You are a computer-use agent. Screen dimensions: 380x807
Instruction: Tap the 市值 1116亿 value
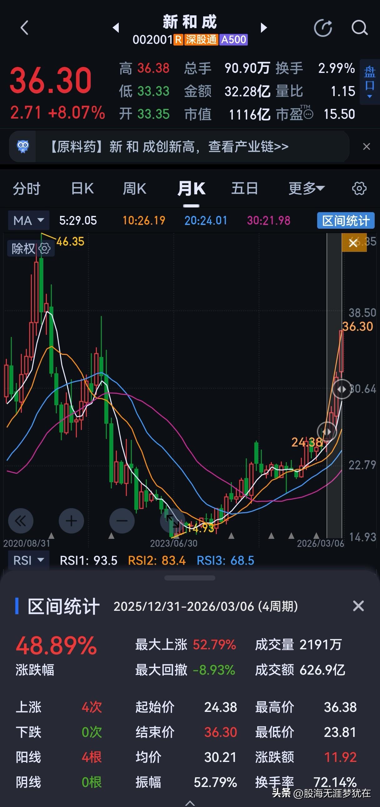(250, 114)
